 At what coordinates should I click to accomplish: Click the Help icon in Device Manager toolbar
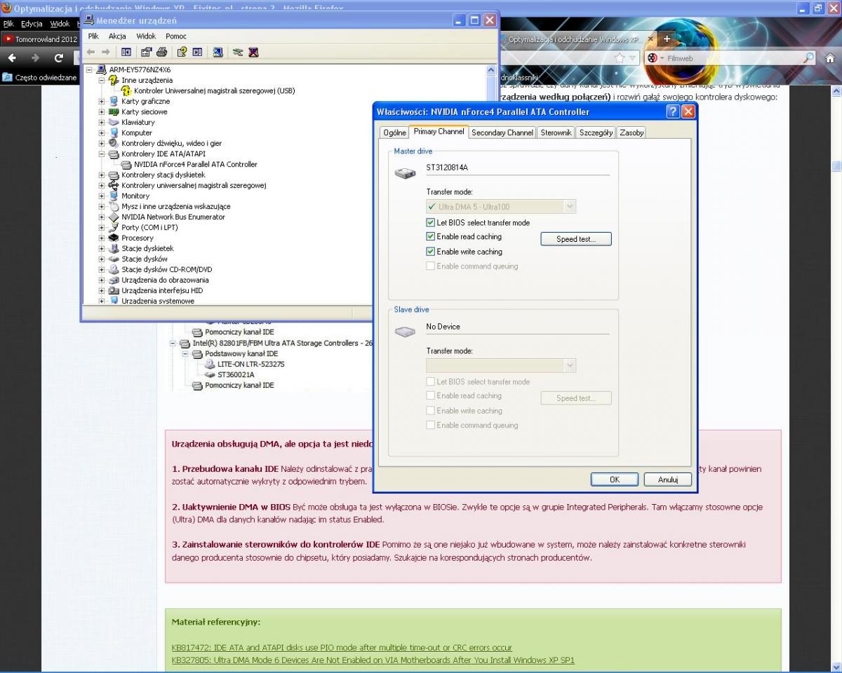coord(182,52)
